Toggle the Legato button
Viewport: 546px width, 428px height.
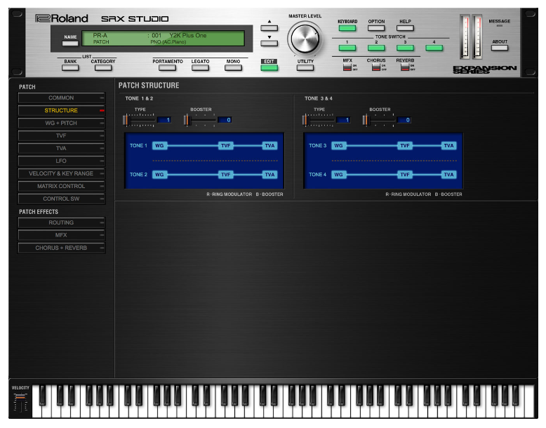point(200,67)
